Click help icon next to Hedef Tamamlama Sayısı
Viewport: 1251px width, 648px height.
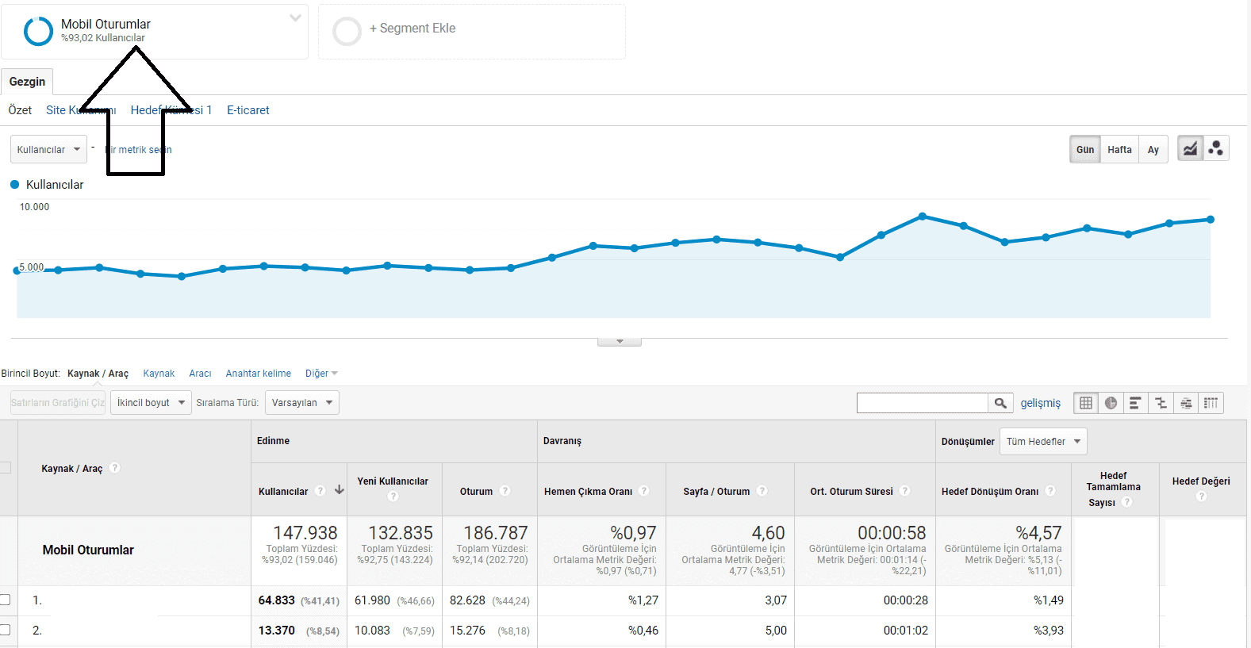pos(1127,502)
